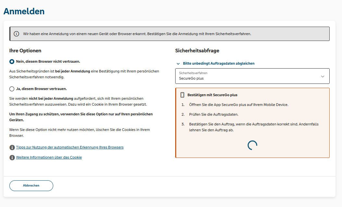Click info icon beside Tipps zur Nutzung link
The image size is (342, 207).
[12, 148]
